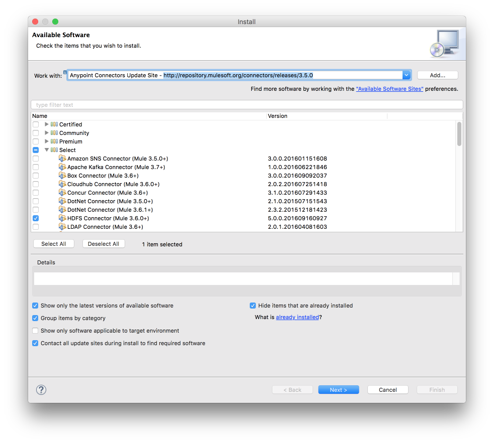The width and height of the screenshot is (494, 443).
Task: Click the Name column header
Action: pyautogui.click(x=149, y=116)
